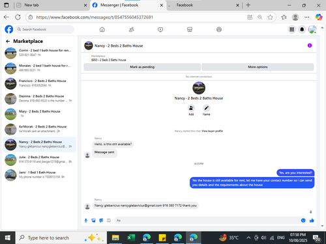Send a voice clip with microphone icon
Viewport: 326px width, 244px height.
86,221
